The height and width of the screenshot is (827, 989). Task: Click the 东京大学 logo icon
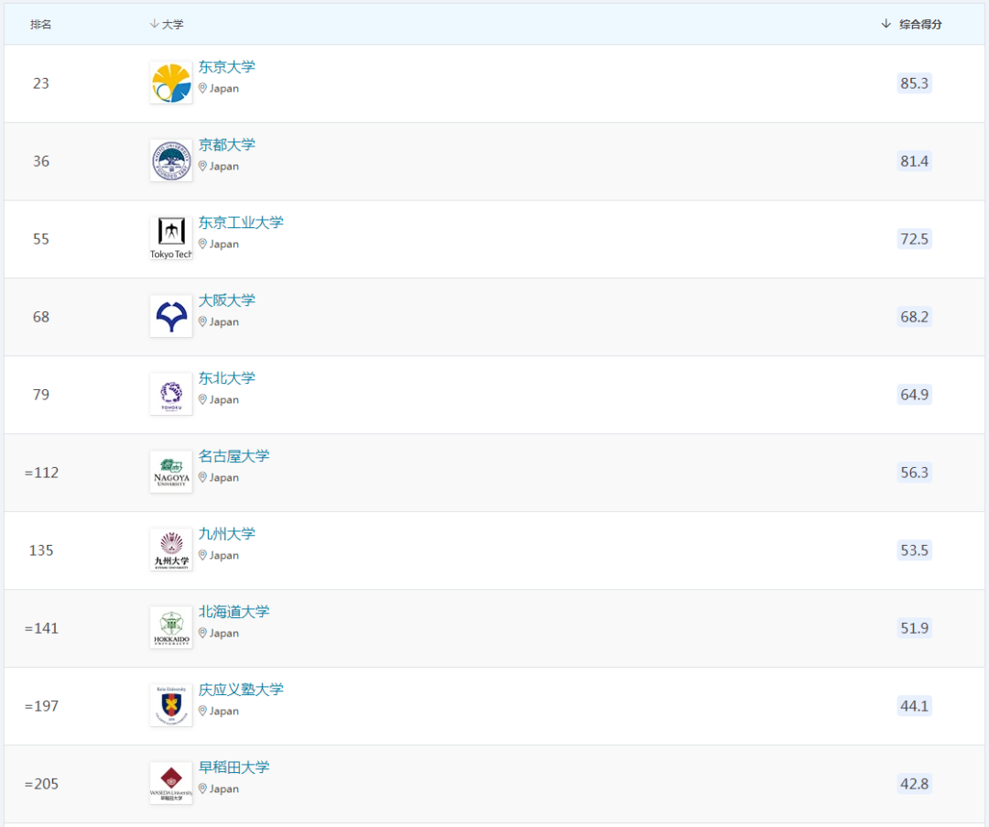[x=171, y=82]
